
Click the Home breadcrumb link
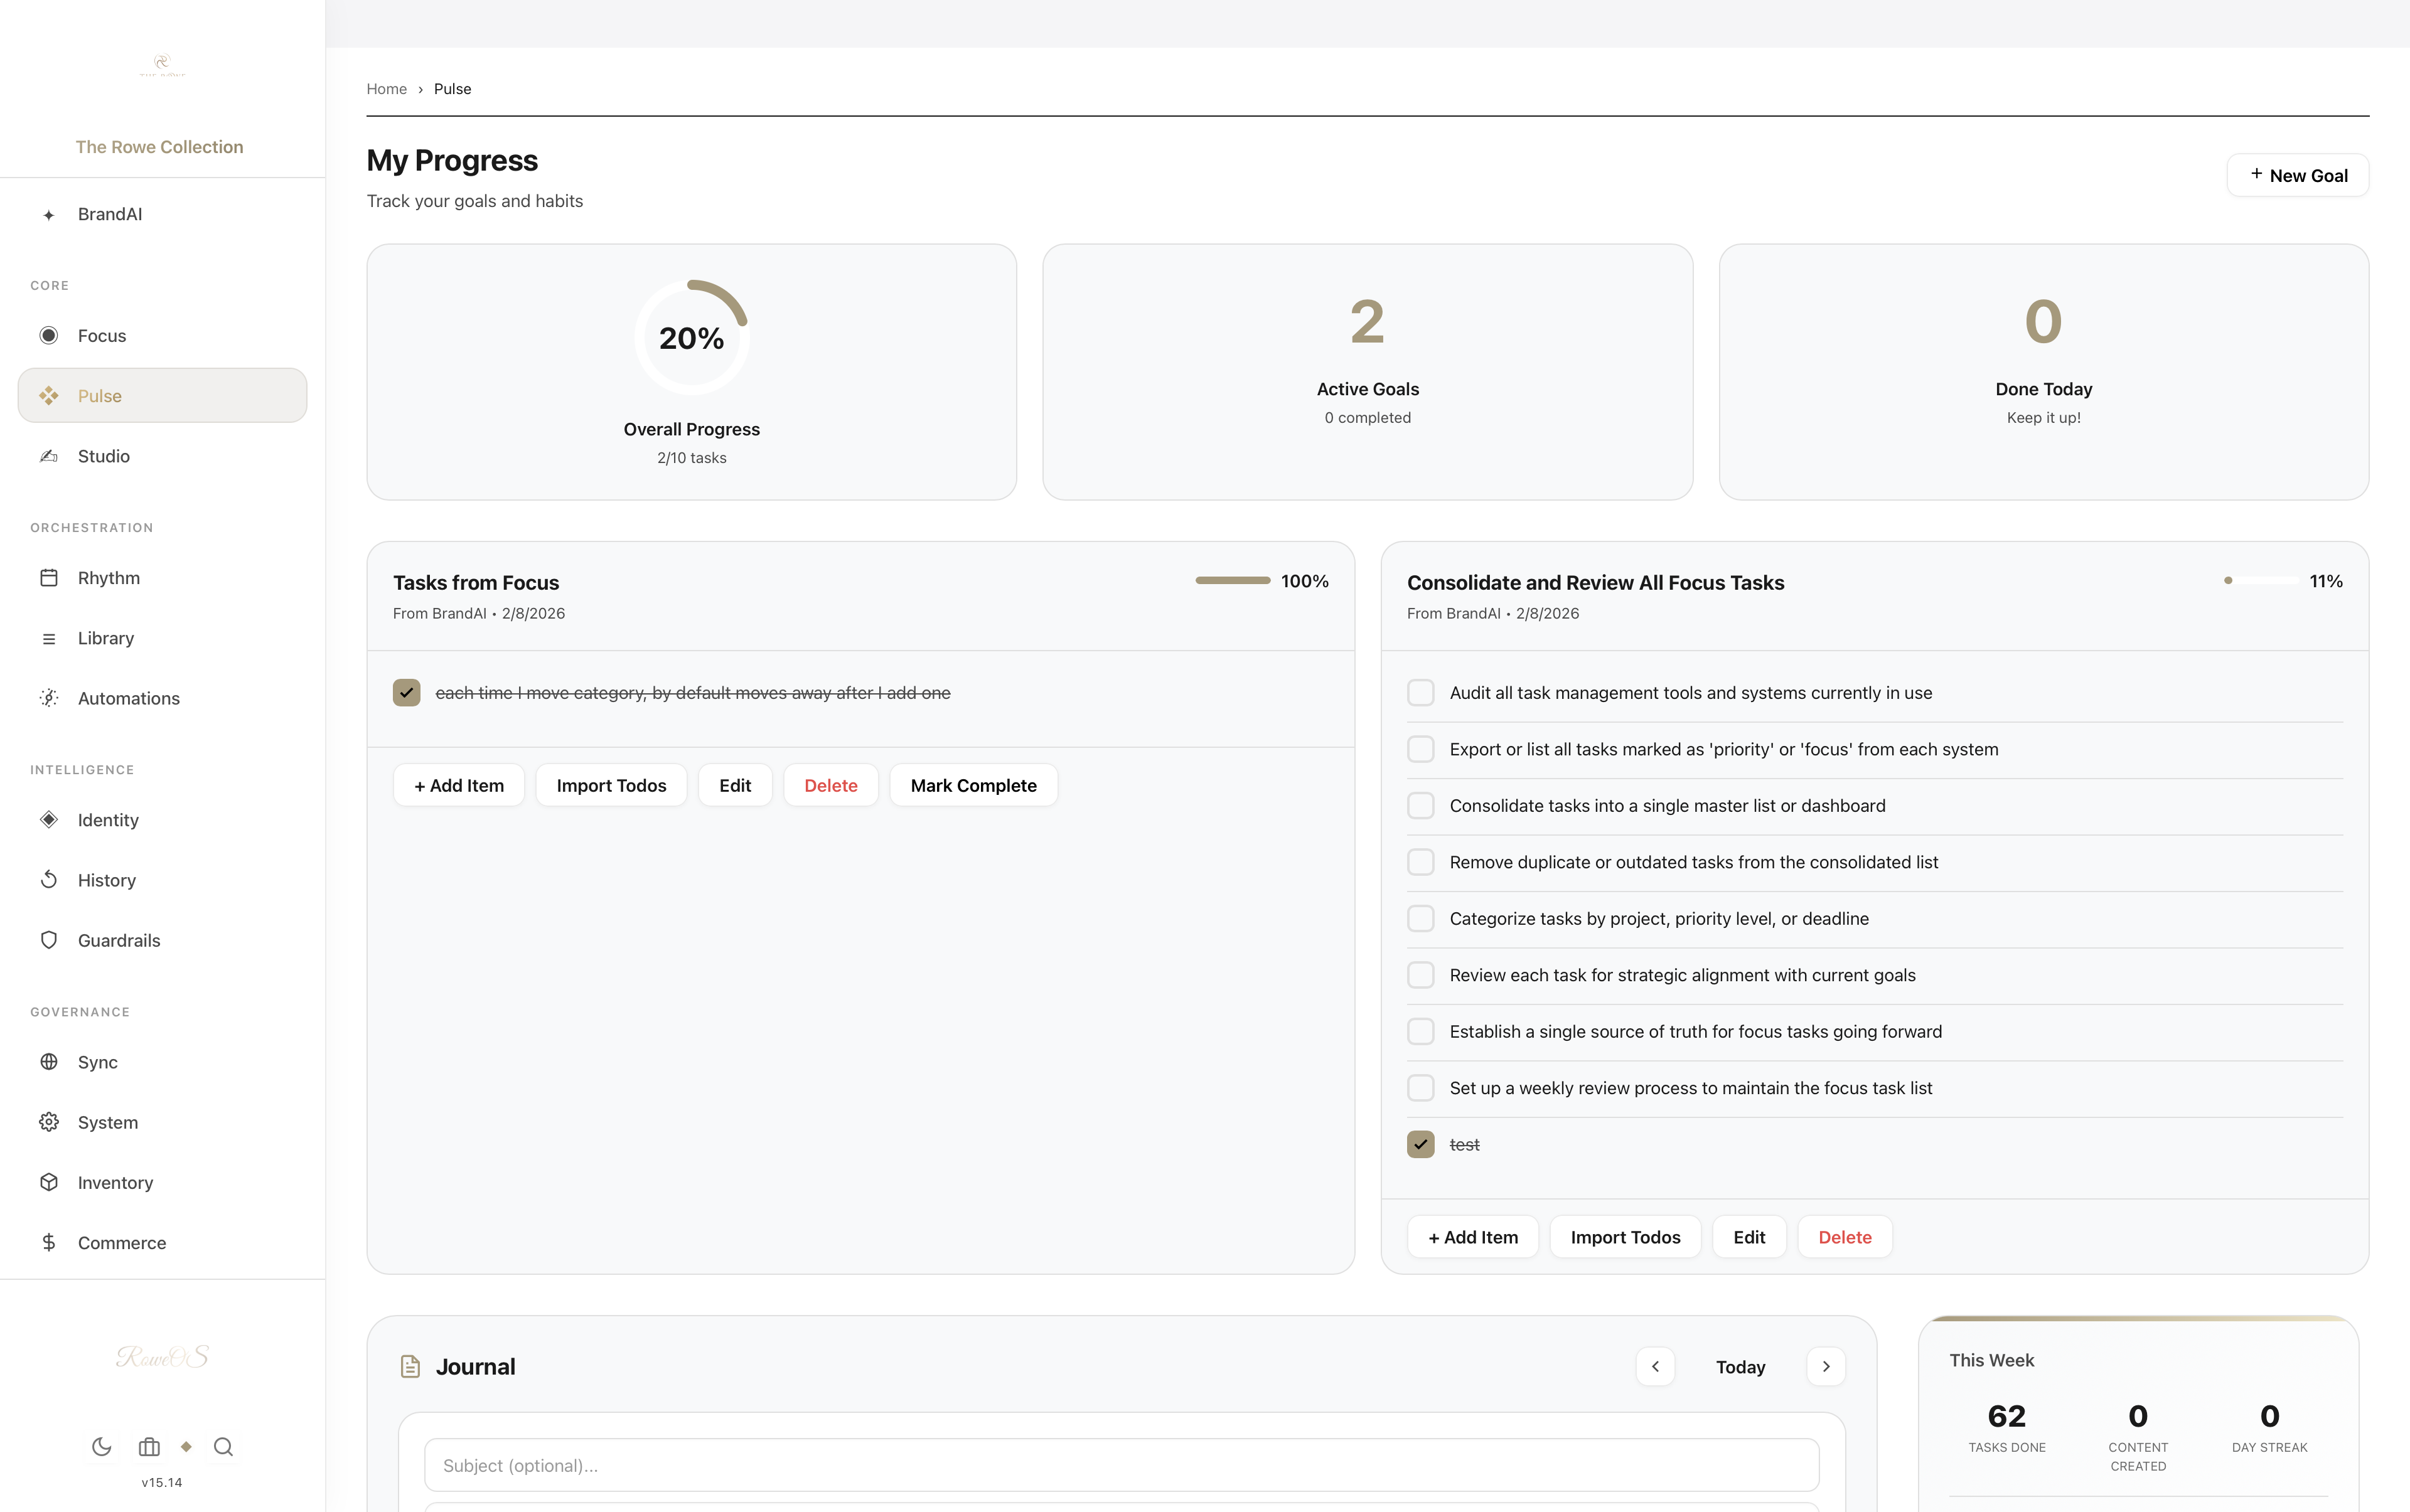coord(386,89)
